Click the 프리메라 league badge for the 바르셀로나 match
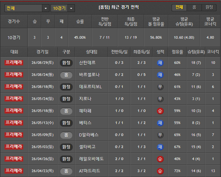The width and height of the screenshot is (221, 177). click(14, 75)
